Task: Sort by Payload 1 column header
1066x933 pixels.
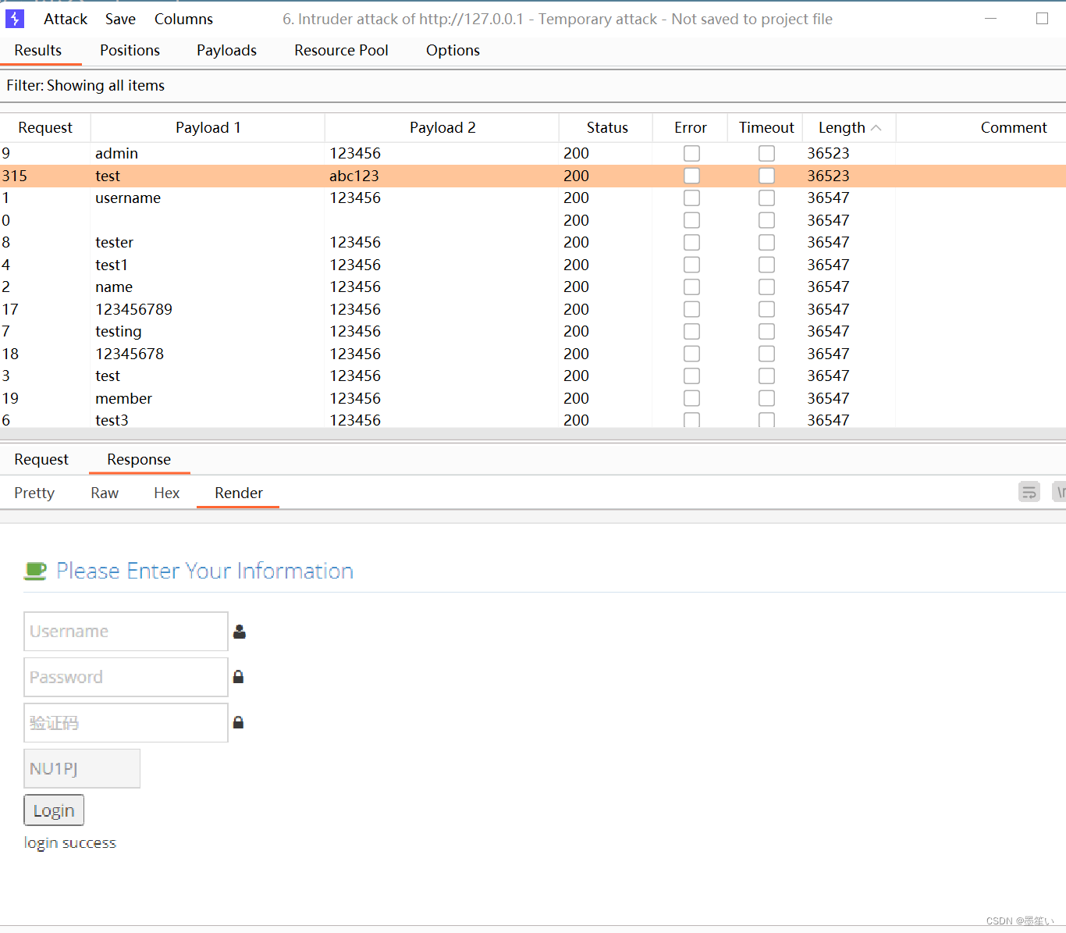Action: click(x=208, y=128)
